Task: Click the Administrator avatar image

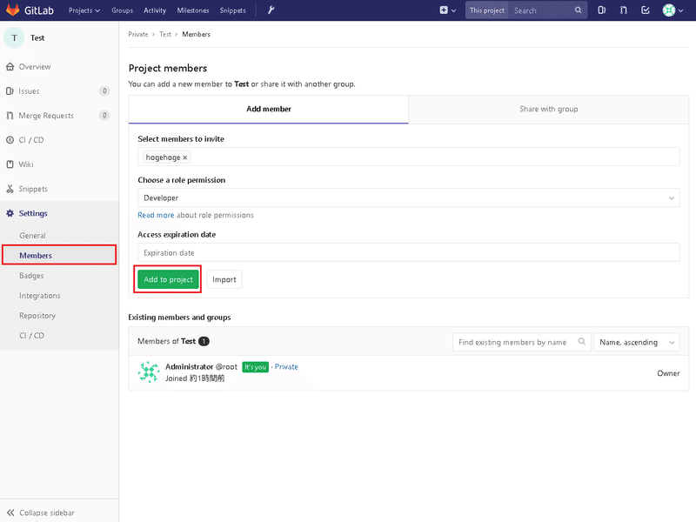Action: tap(149, 372)
